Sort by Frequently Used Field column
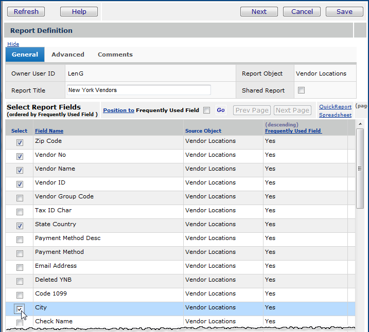The width and height of the screenshot is (369, 332). [x=293, y=131]
